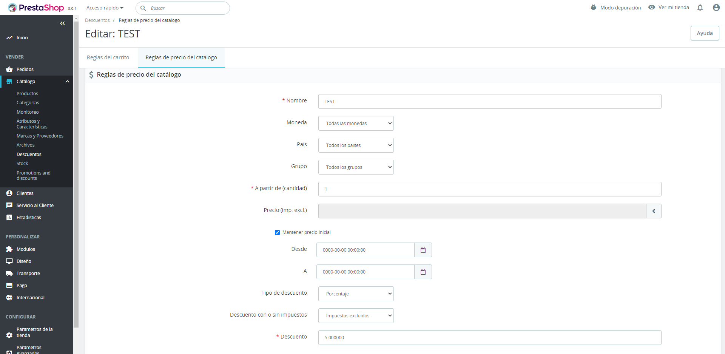Viewport: 725px width, 354px height.
Task: Open the Pais dropdown
Action: click(356, 145)
